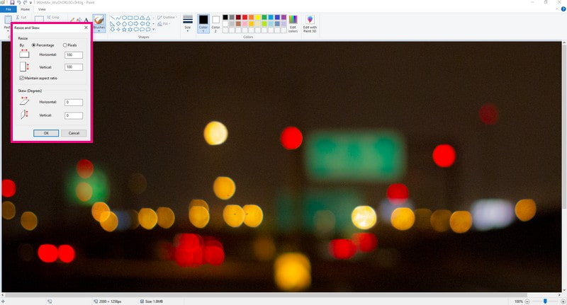
Task: Open the shape Outline dropdown
Action: [x=167, y=17]
